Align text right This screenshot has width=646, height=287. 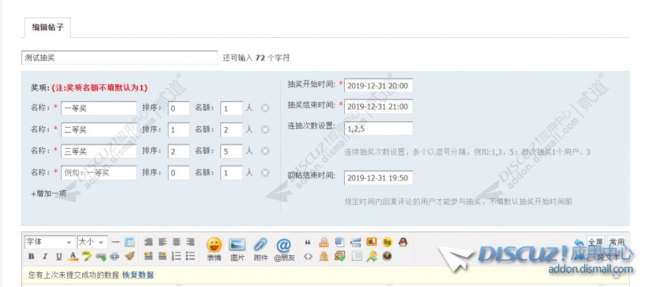[190, 242]
